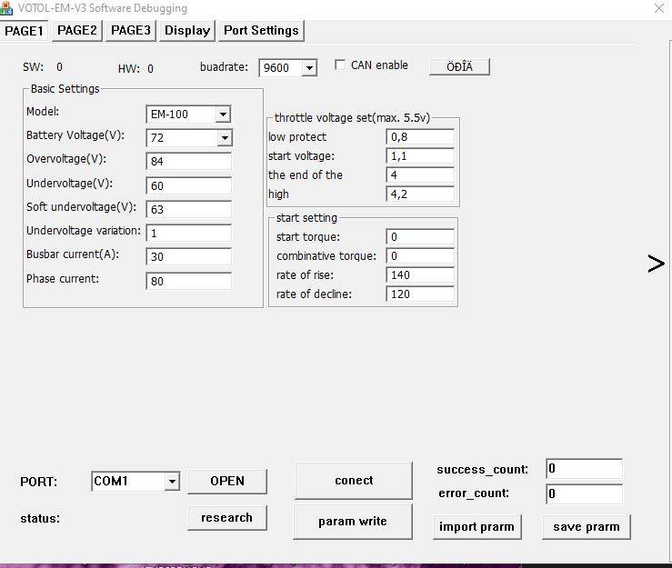Viewport: 672px width, 568px height.
Task: Expand the Battery Voltage dropdown
Action: [x=225, y=138]
